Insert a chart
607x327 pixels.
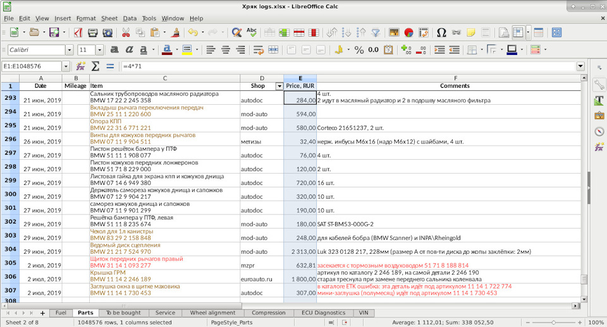[x=409, y=32]
